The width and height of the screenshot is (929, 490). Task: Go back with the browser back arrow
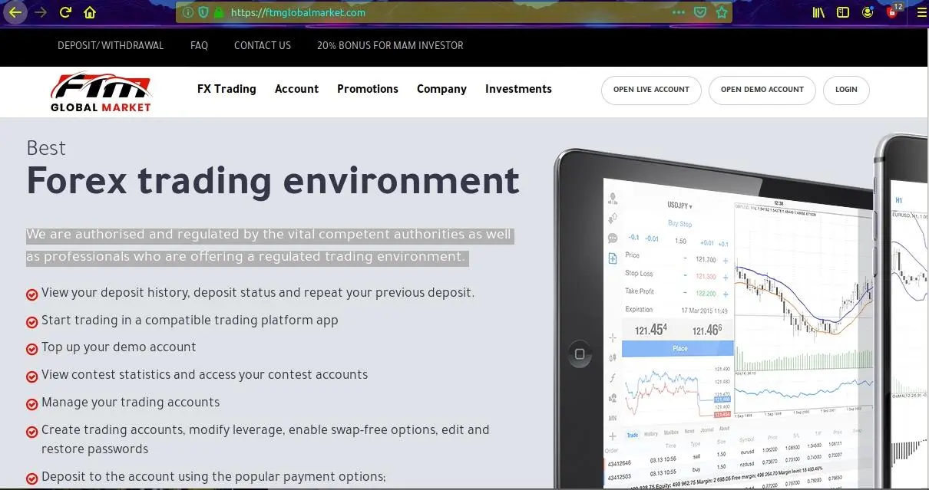15,12
